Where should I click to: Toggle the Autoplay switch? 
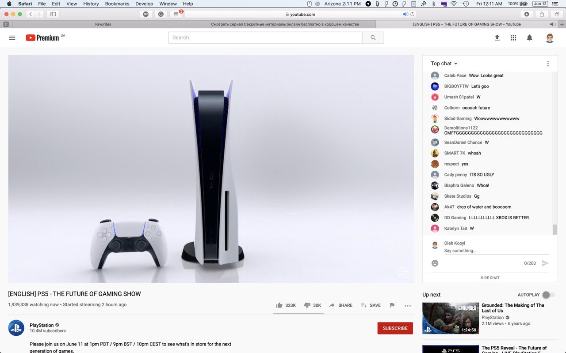click(x=548, y=295)
